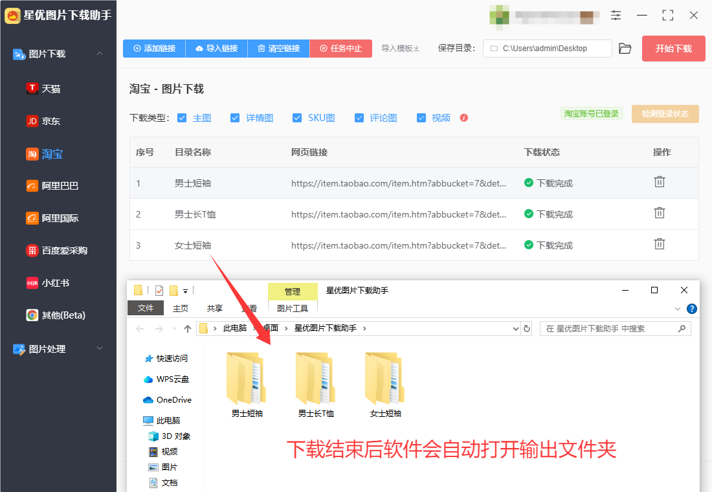Open the 阿里国际 download section
This screenshot has height=492, width=712.
52,218
